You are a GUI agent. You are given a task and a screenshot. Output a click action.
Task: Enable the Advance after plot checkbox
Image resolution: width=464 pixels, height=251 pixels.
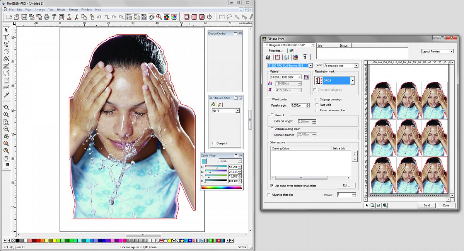point(270,195)
